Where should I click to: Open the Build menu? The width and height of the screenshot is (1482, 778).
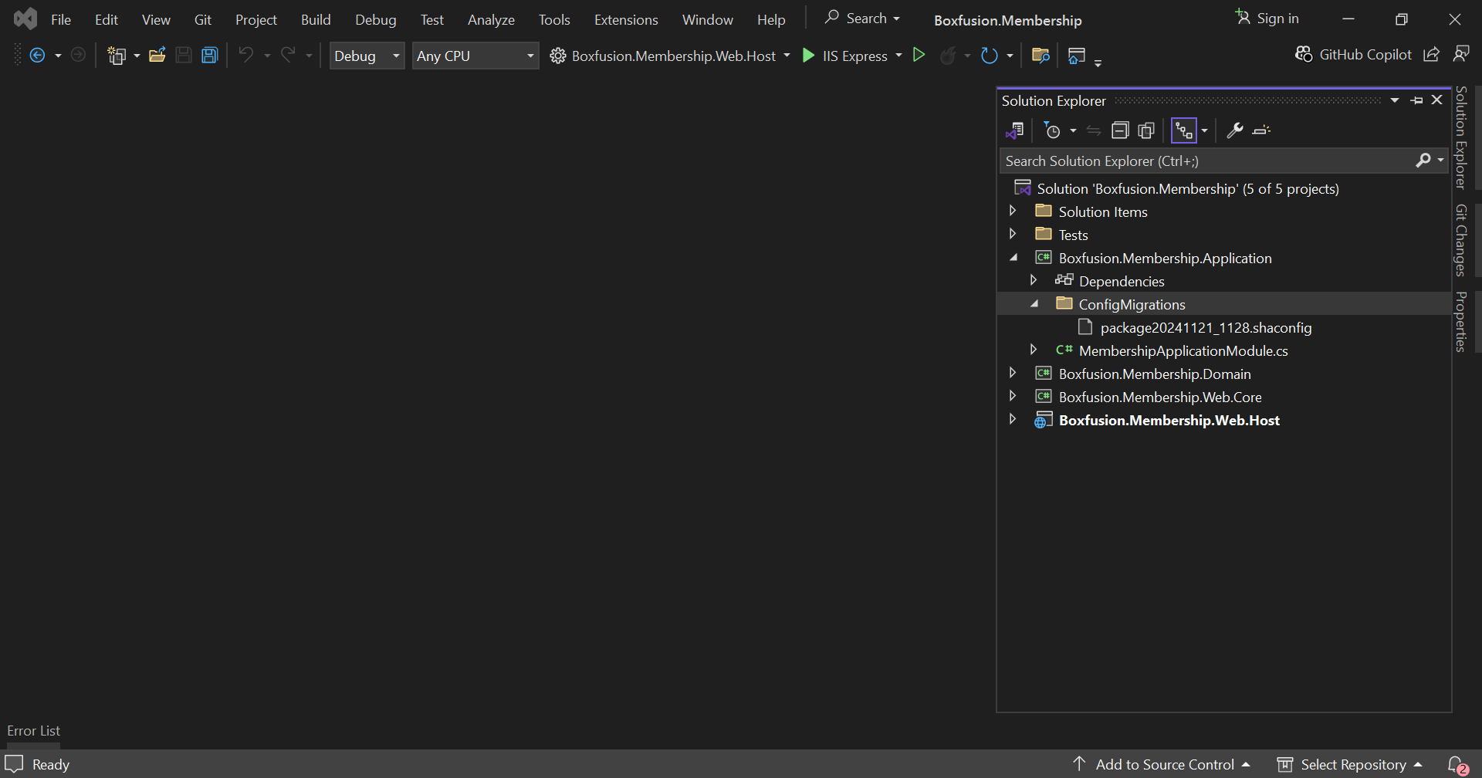point(316,19)
